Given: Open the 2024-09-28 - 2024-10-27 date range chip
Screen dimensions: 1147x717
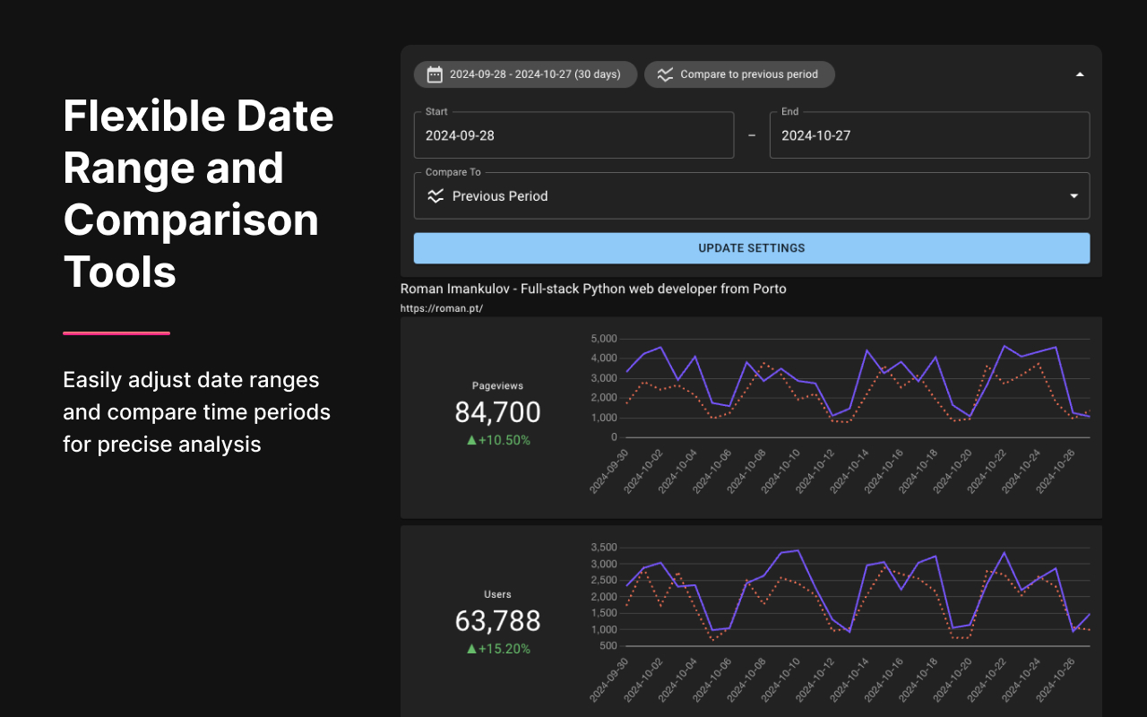Looking at the screenshot, I should tap(525, 74).
